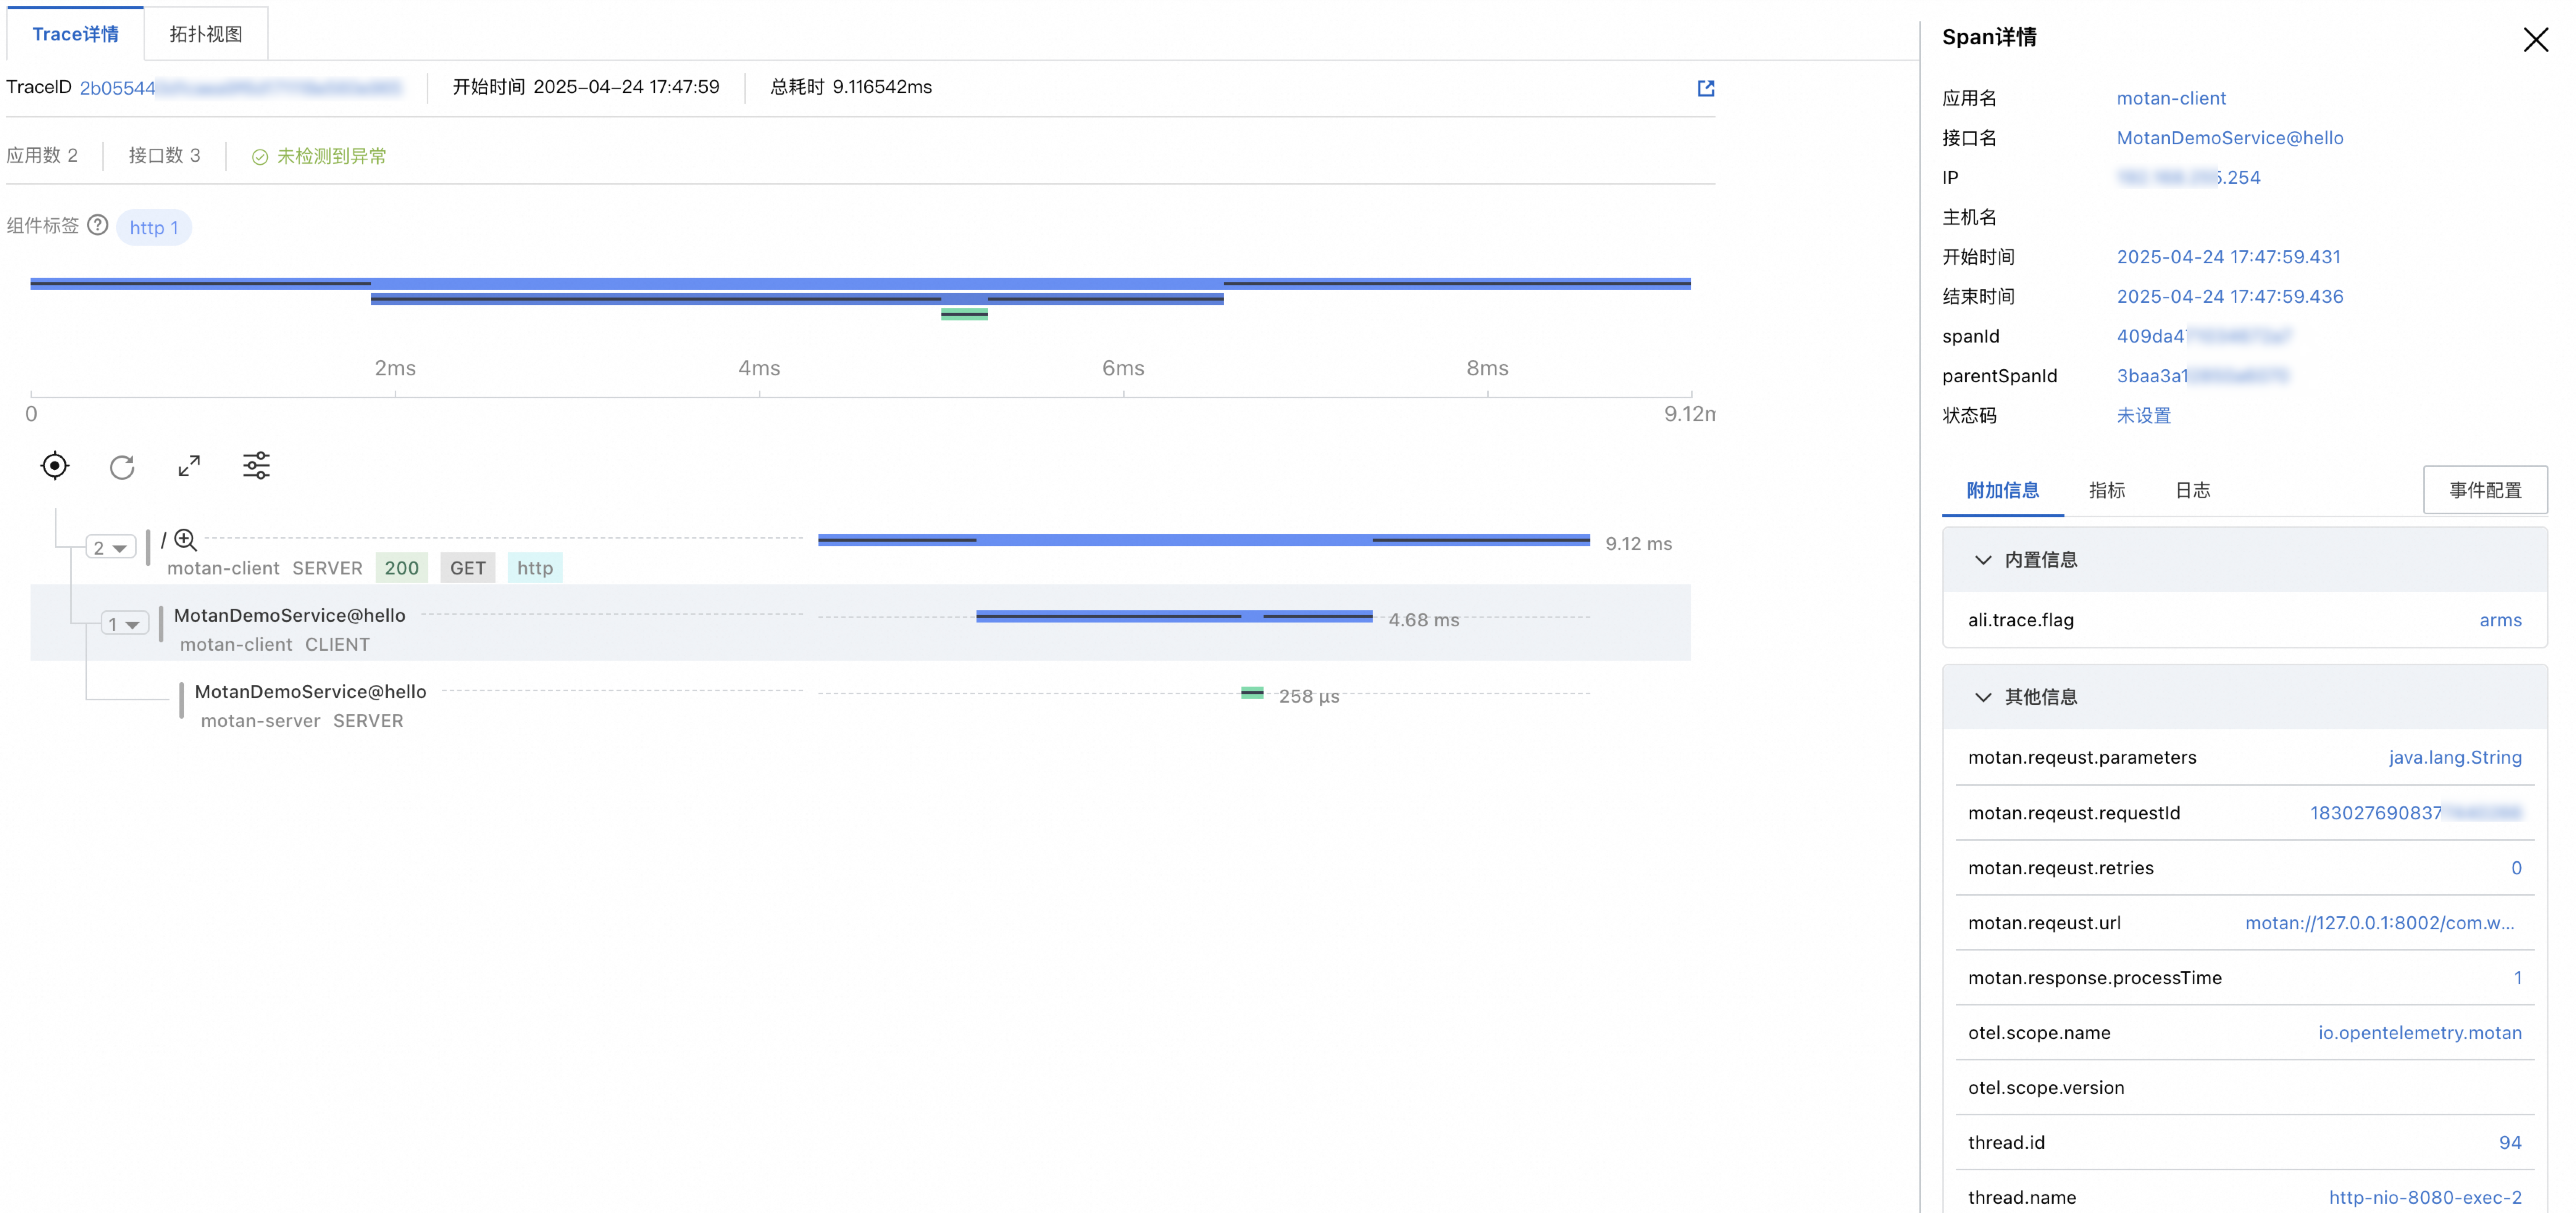Collapse the 内置信息 section

(1983, 561)
